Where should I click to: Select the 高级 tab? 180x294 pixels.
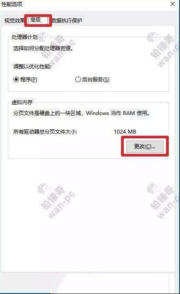click(38, 20)
